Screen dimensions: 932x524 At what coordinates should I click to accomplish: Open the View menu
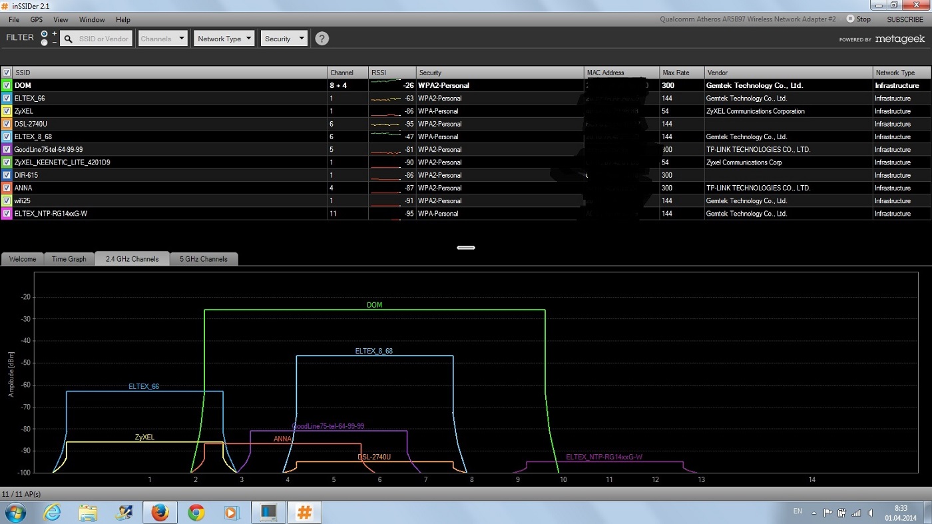61,20
